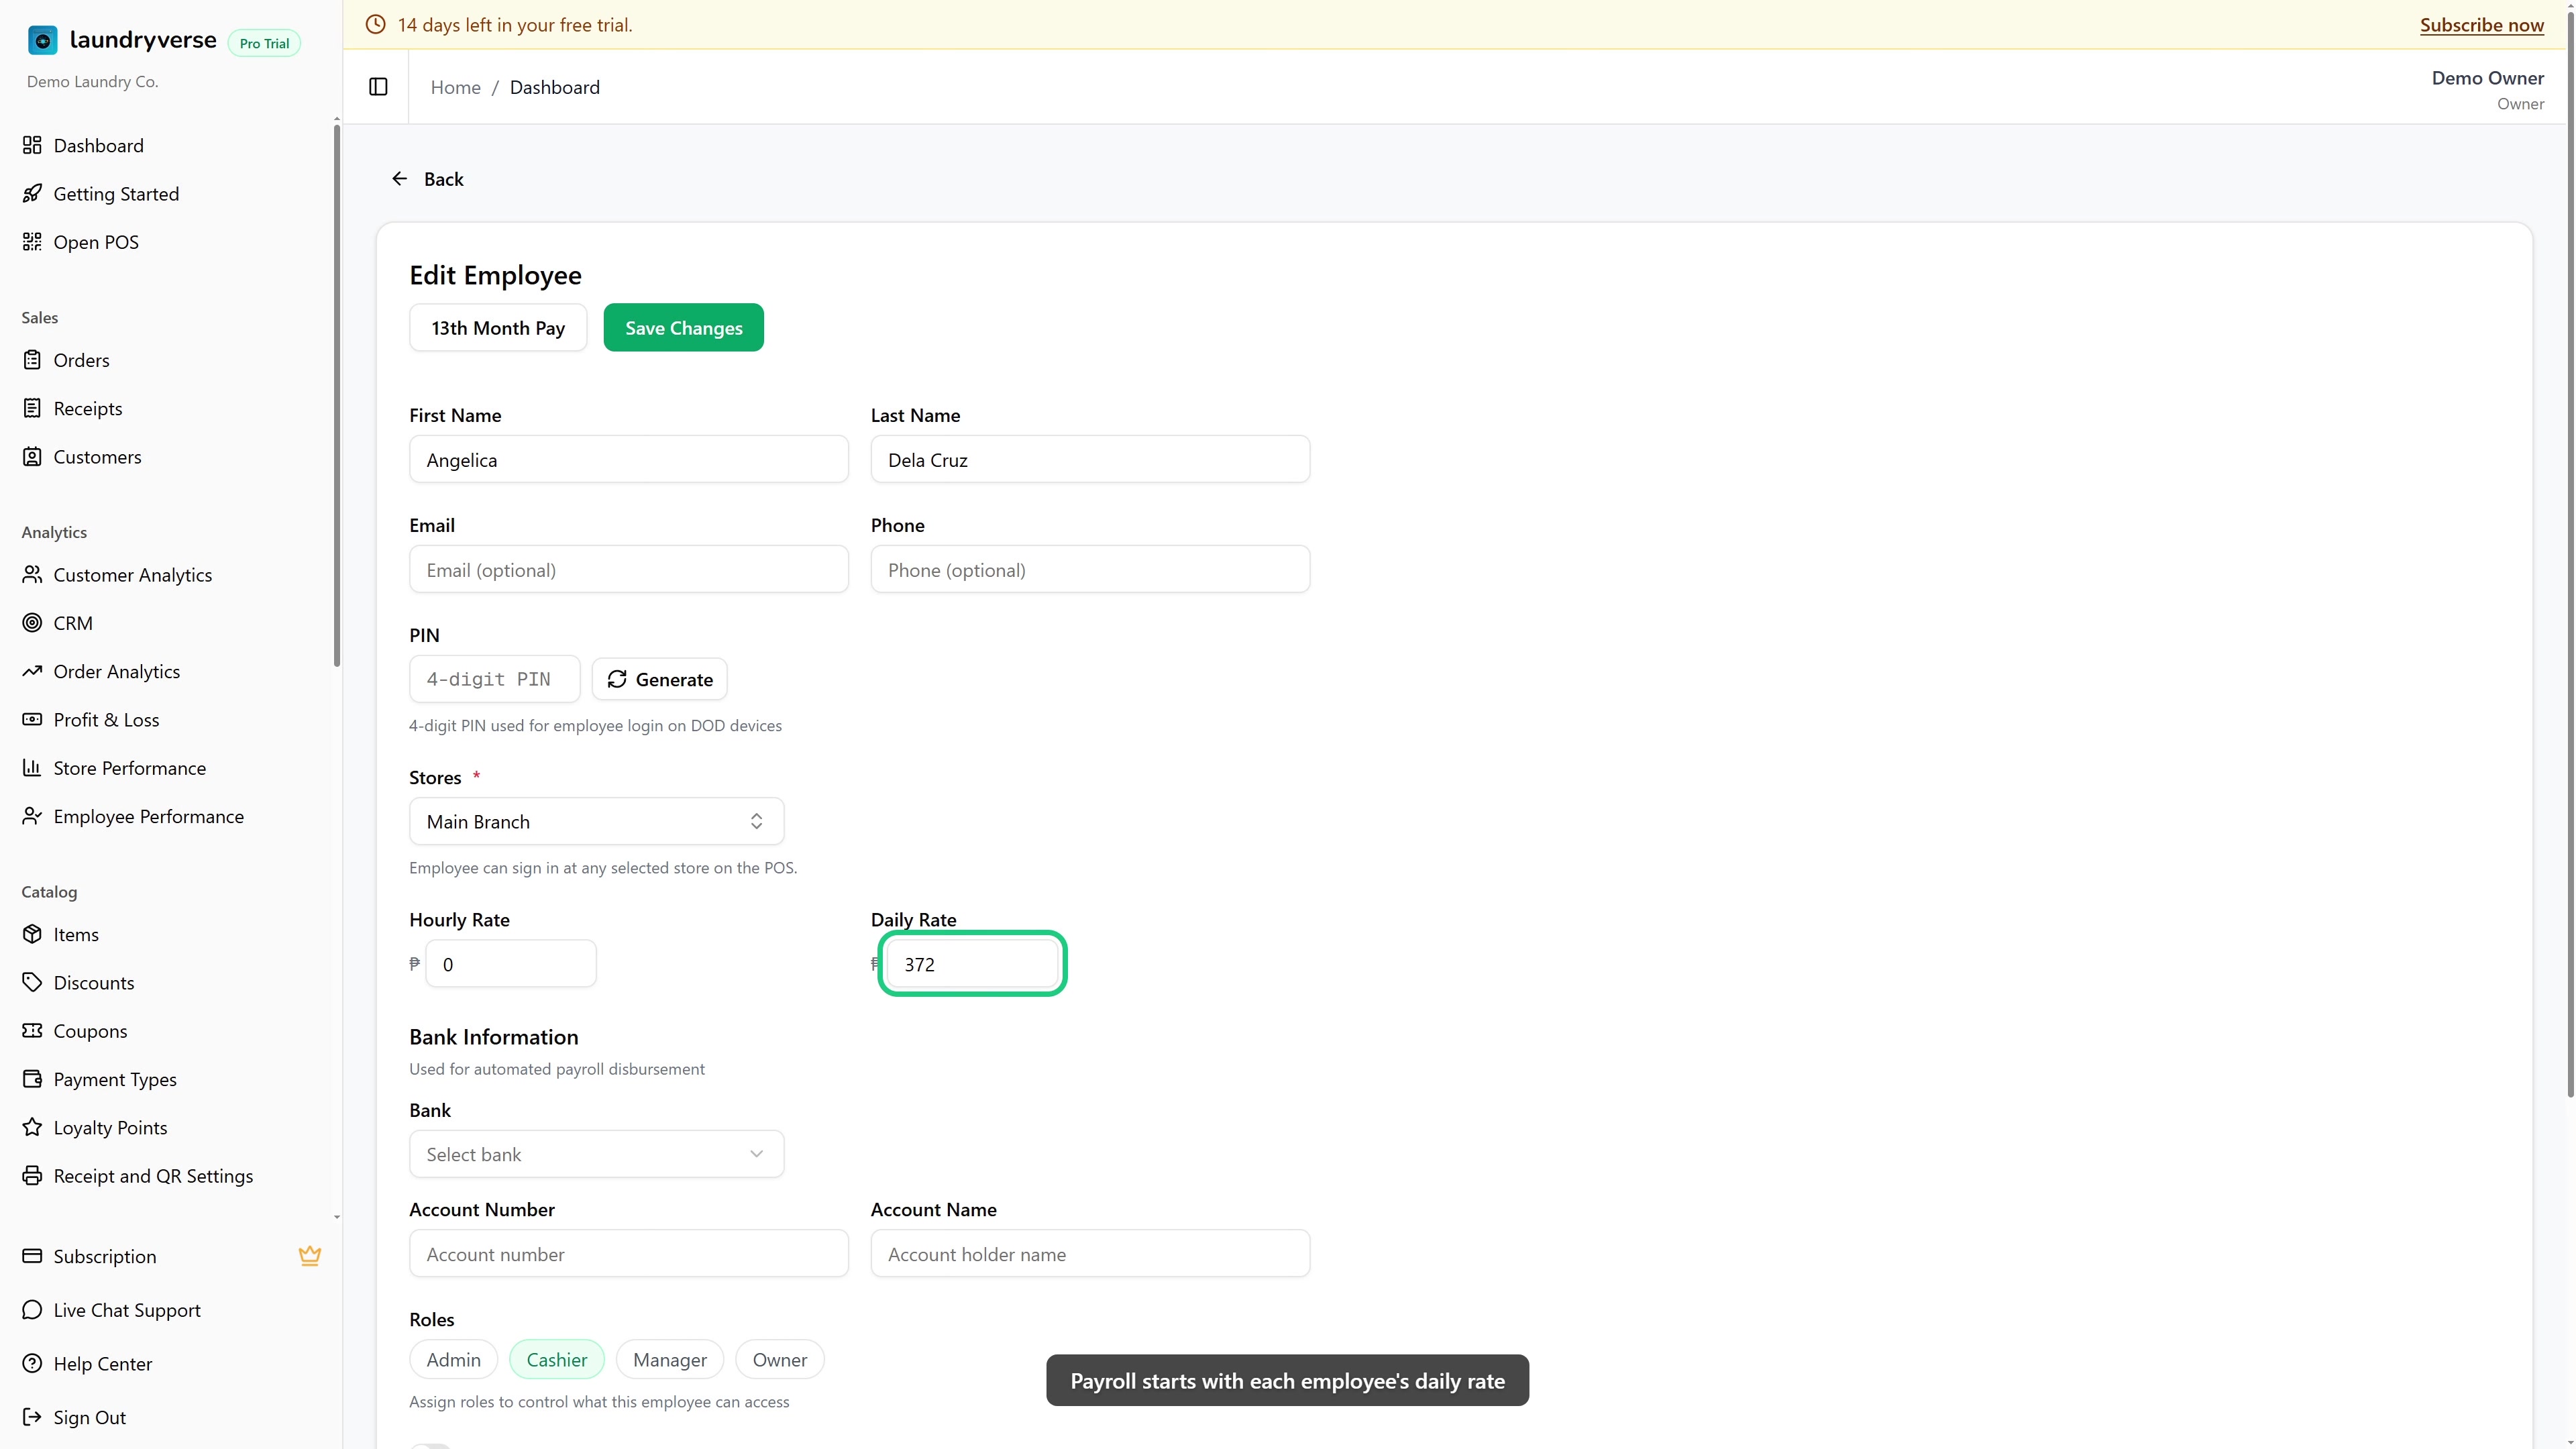Click the Open POS QR icon
This screenshot has height=1449, width=2576.
coord(32,241)
